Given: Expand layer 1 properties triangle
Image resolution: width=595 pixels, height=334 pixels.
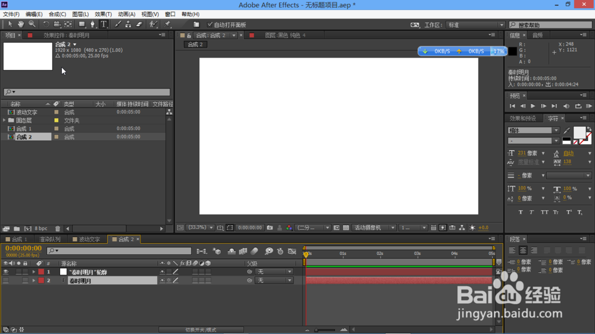Looking at the screenshot, I should 34,272.
